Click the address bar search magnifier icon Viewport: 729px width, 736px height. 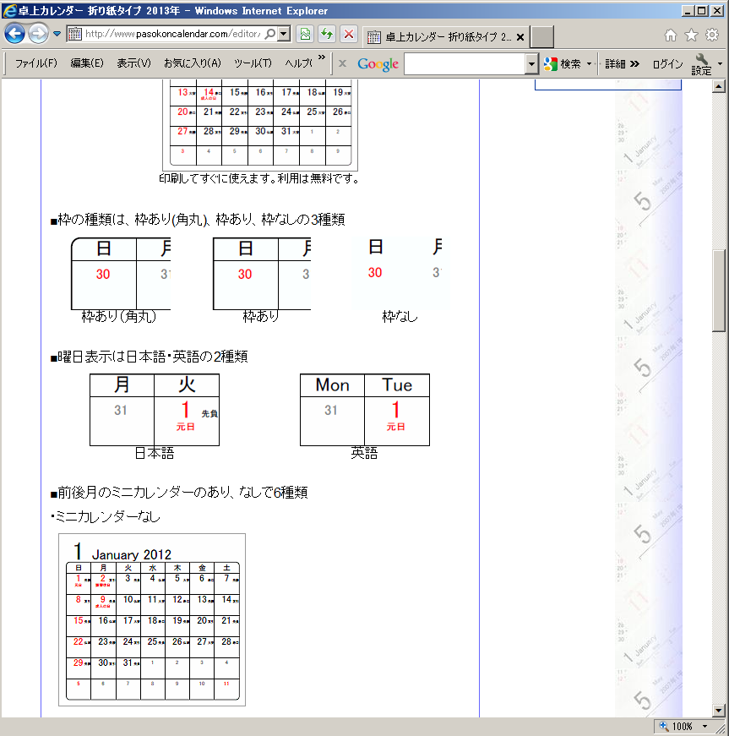pyautogui.click(x=270, y=34)
